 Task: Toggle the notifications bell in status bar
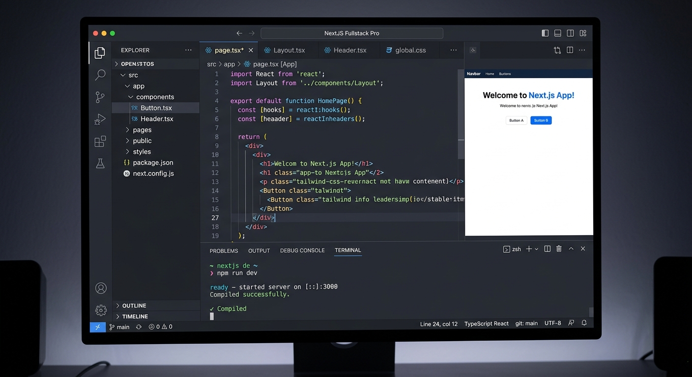pyautogui.click(x=584, y=323)
